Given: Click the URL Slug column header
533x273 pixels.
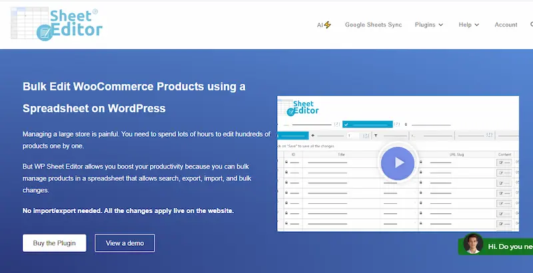Looking at the screenshot, I should tap(456, 153).
